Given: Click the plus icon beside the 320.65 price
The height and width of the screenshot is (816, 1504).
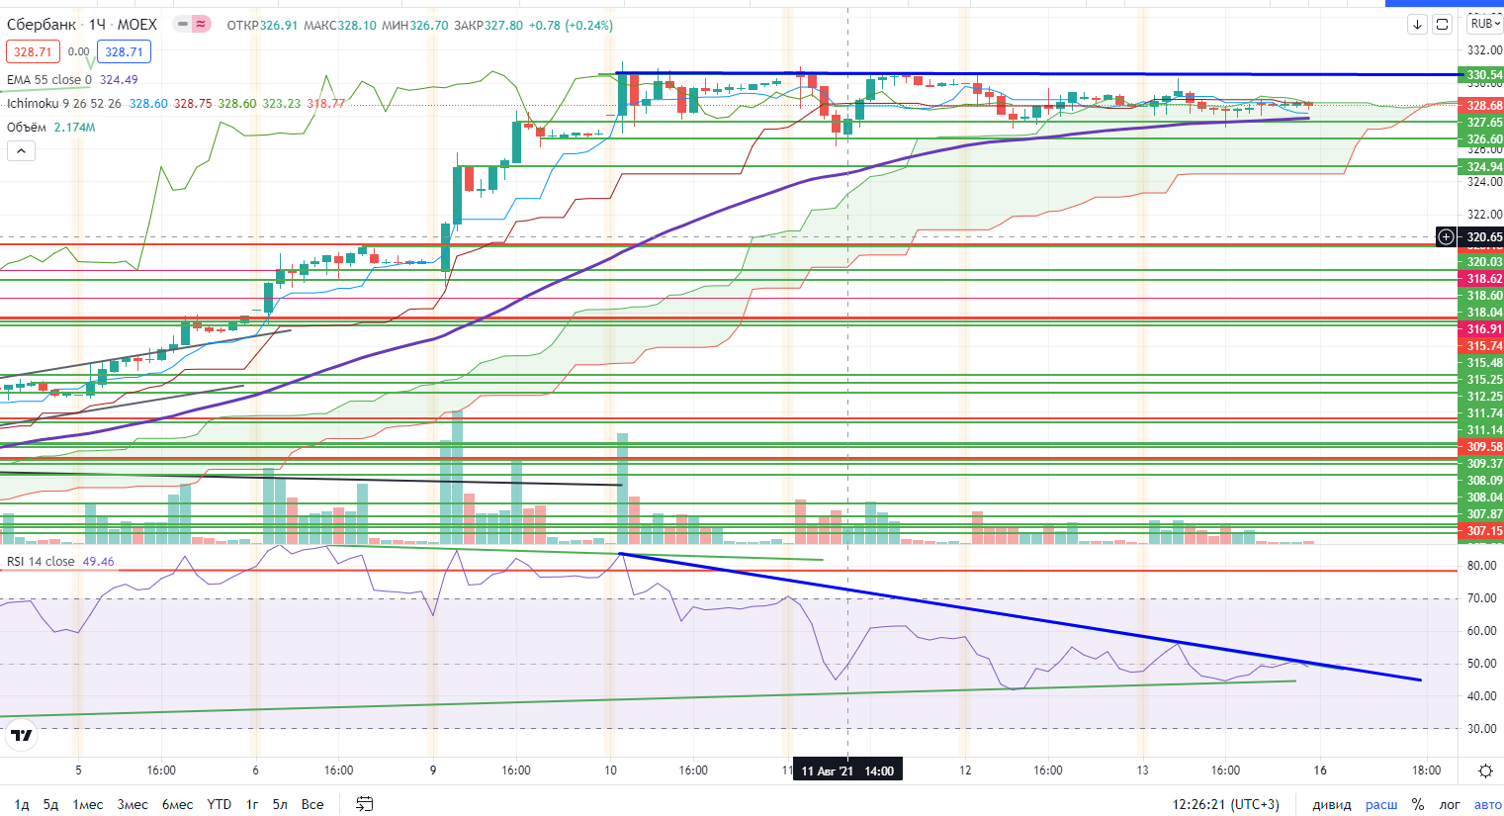Looking at the screenshot, I should [1446, 237].
